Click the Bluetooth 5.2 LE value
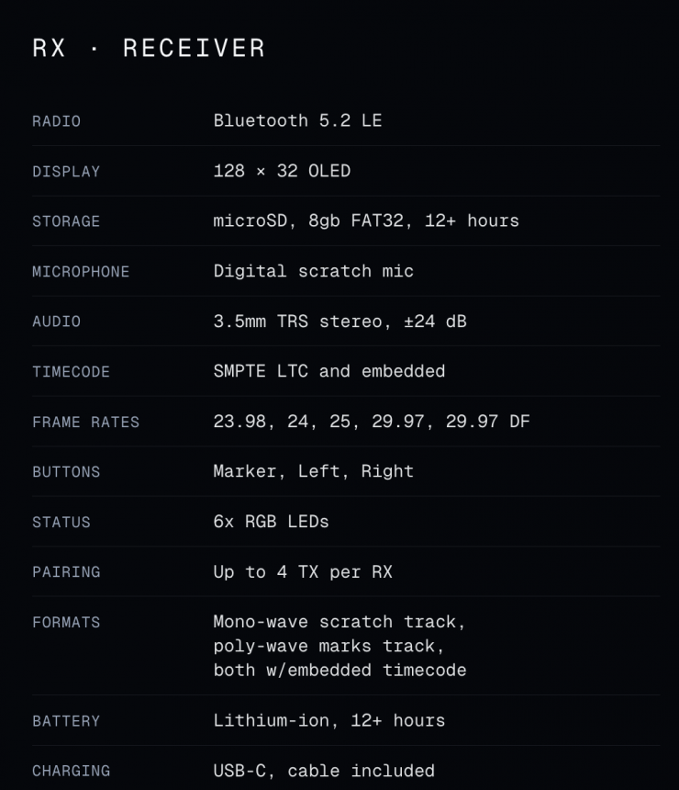This screenshot has height=790, width=679. (x=297, y=120)
